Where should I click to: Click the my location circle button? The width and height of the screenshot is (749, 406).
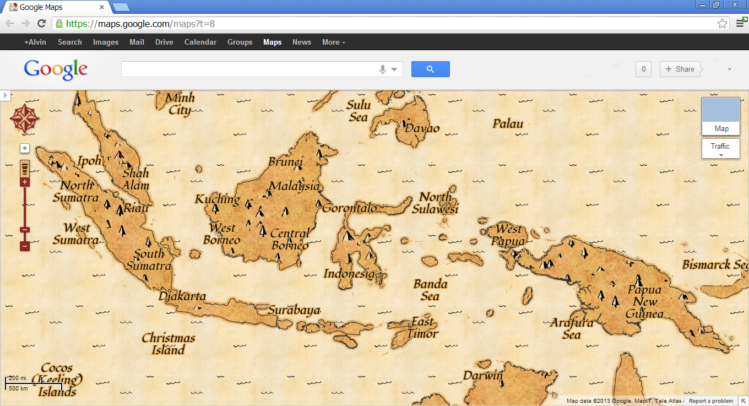point(25,149)
